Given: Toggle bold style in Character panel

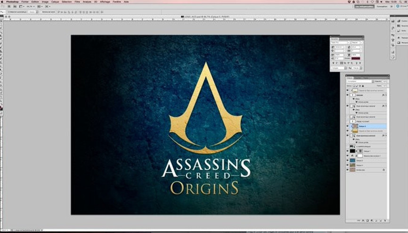Looking at the screenshot, I should [333, 63].
